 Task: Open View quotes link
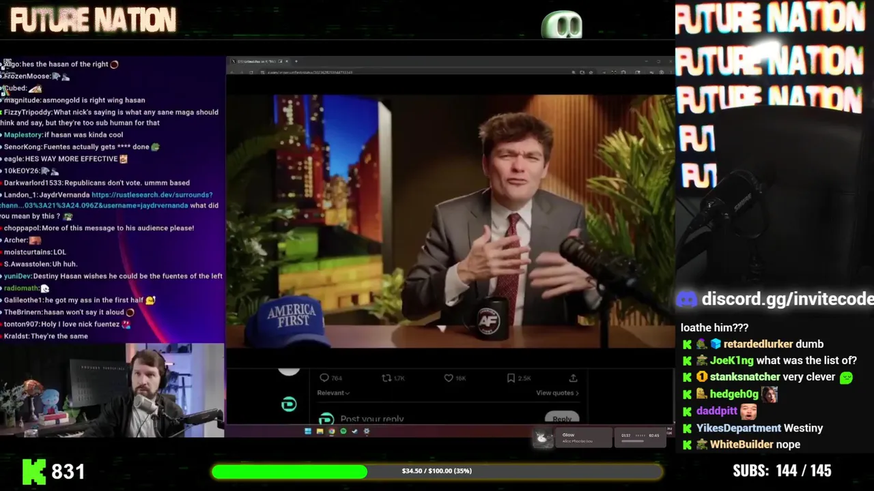(x=557, y=393)
